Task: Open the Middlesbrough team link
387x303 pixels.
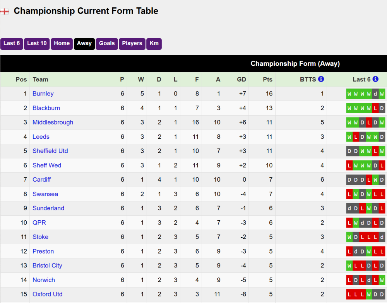Action: click(x=53, y=122)
